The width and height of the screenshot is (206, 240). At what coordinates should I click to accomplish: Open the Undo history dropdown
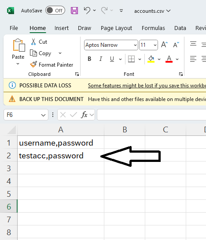pyautogui.click(x=95, y=11)
